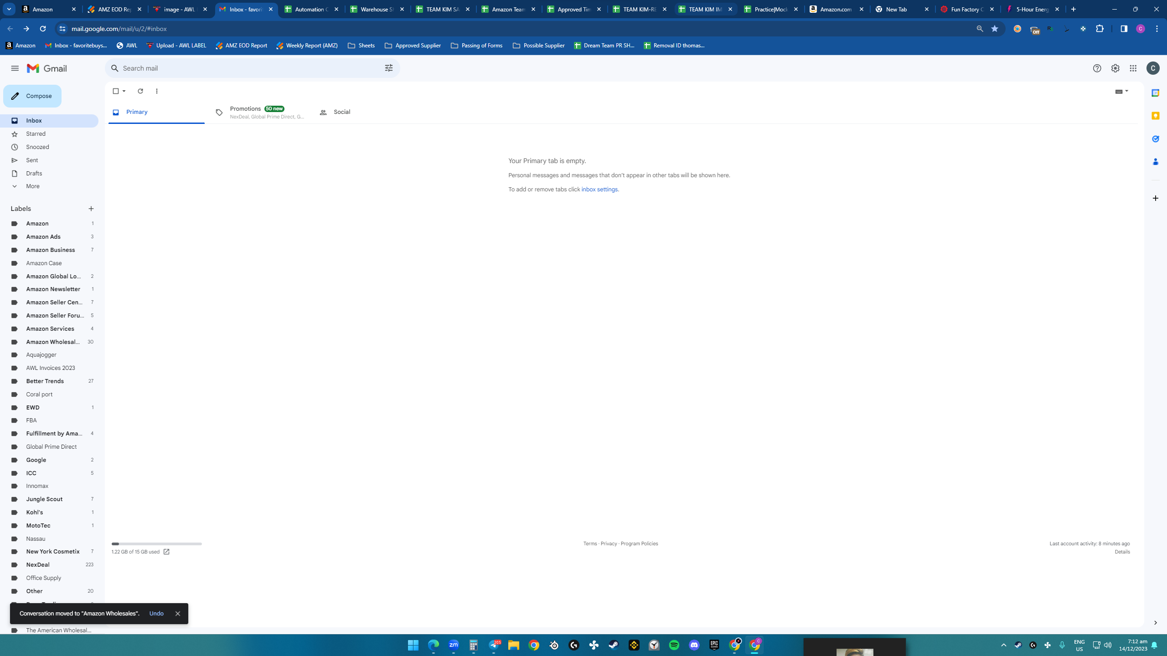Open the Sheets bookmarks folder
Screen dimensions: 1167x656
click(361, 46)
